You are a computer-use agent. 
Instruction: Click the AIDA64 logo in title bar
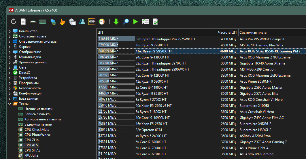point(11,10)
